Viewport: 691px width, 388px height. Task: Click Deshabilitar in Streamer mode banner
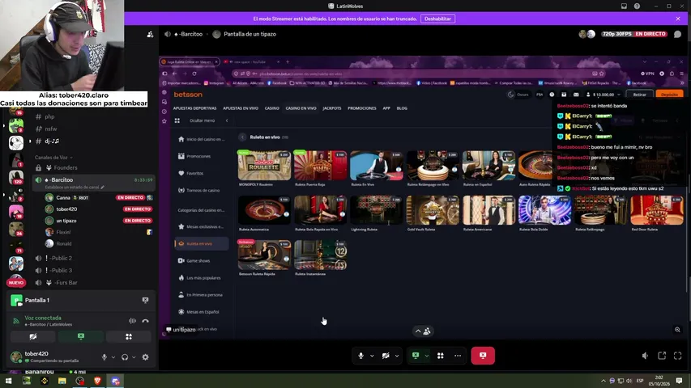click(437, 19)
